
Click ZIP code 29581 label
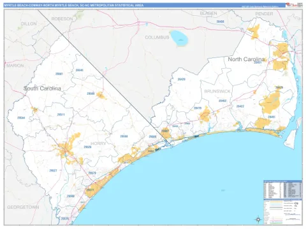[59, 74]
